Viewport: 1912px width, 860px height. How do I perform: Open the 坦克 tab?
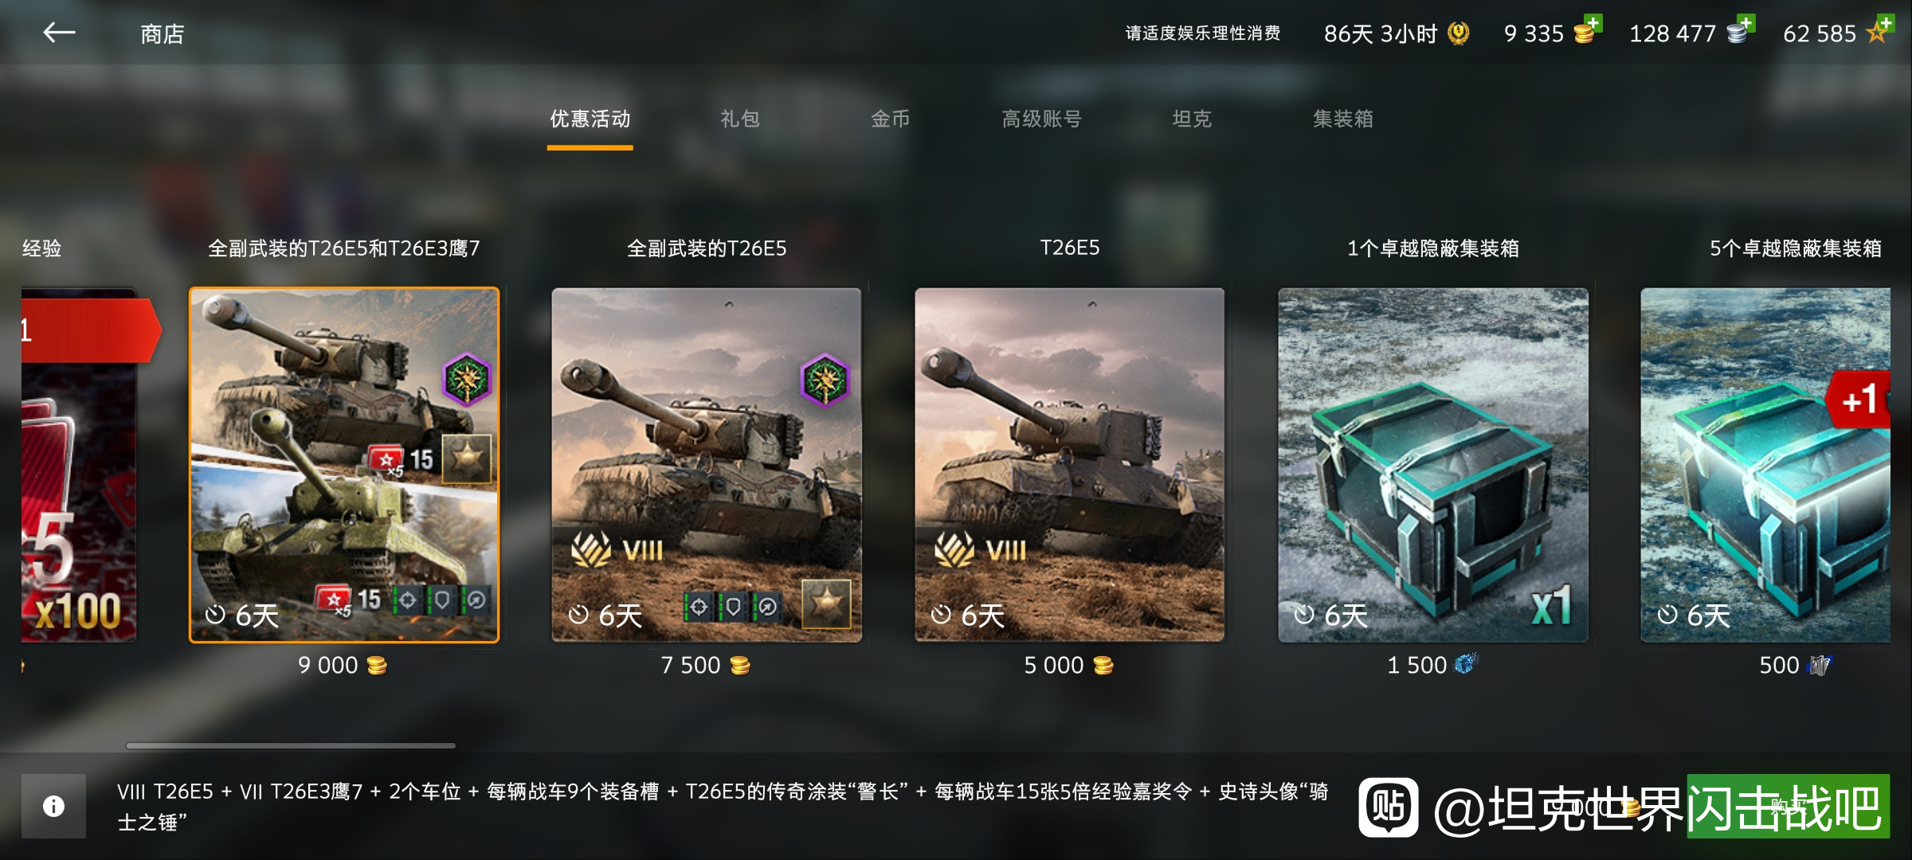[x=1192, y=119]
